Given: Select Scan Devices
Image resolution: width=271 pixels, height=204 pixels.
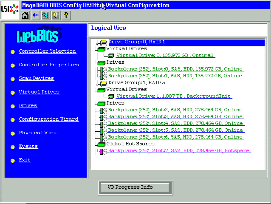Looking at the screenshot, I should 37,78.
